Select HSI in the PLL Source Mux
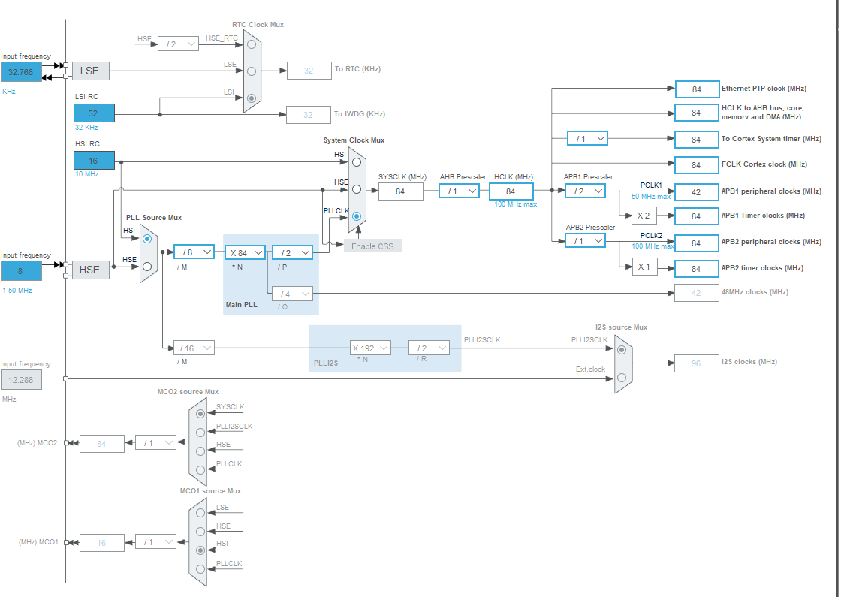Image resolution: width=841 pixels, height=597 pixels. pyautogui.click(x=146, y=239)
